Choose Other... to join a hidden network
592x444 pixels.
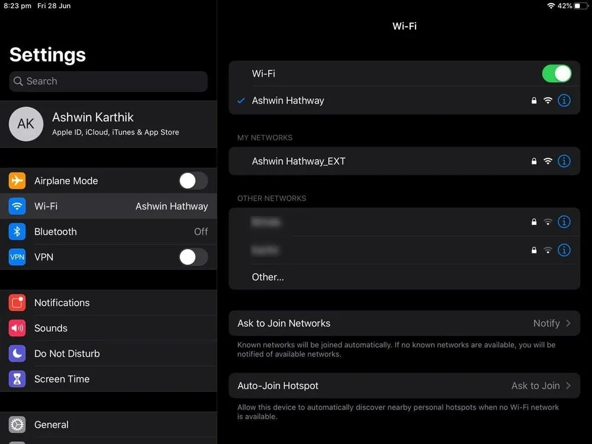pyautogui.click(x=268, y=276)
